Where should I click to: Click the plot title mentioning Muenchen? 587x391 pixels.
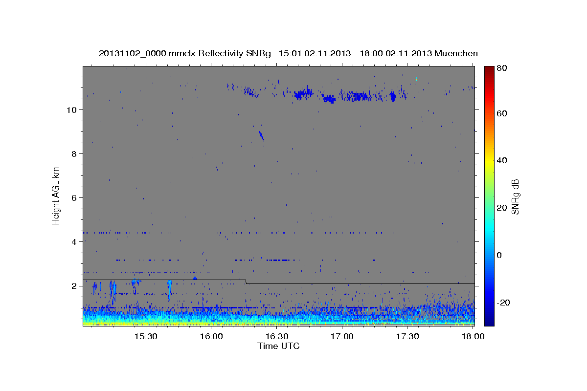pyautogui.click(x=288, y=53)
